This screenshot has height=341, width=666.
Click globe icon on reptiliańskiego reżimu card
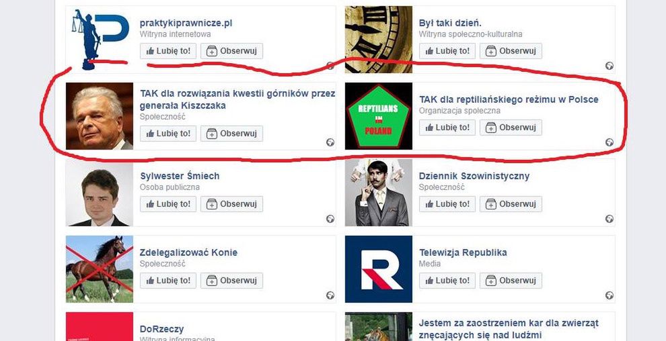click(609, 142)
